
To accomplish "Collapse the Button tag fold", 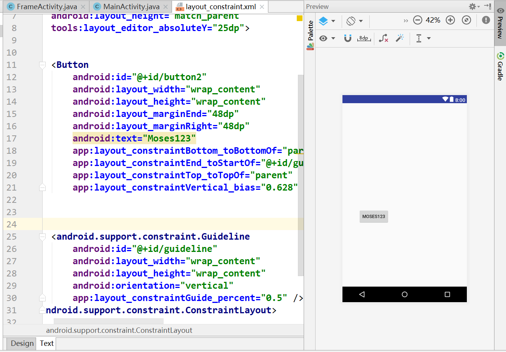I will click(x=43, y=65).
